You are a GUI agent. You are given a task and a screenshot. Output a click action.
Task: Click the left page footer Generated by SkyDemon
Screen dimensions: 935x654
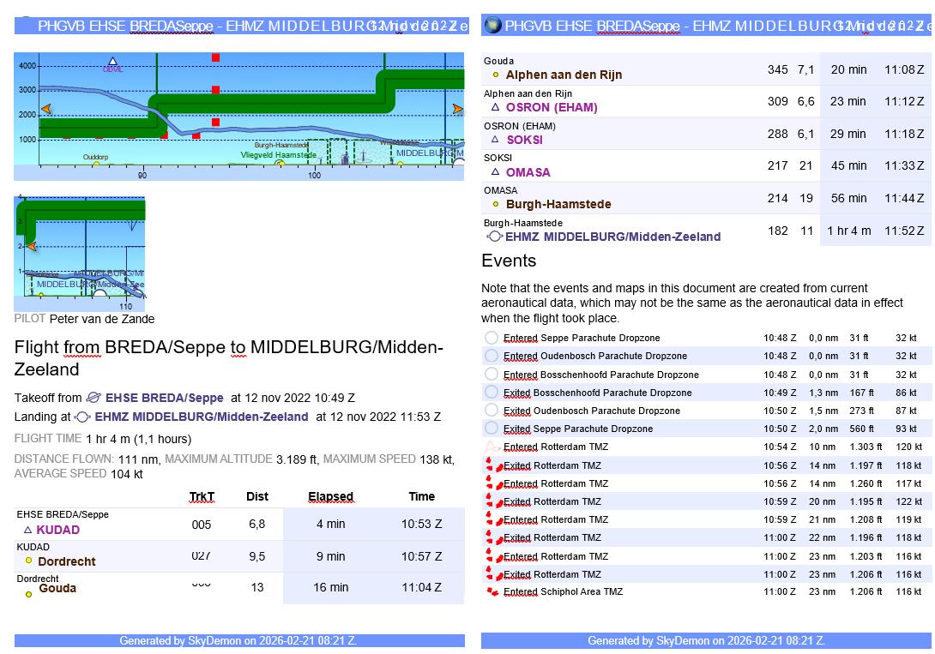(x=239, y=641)
